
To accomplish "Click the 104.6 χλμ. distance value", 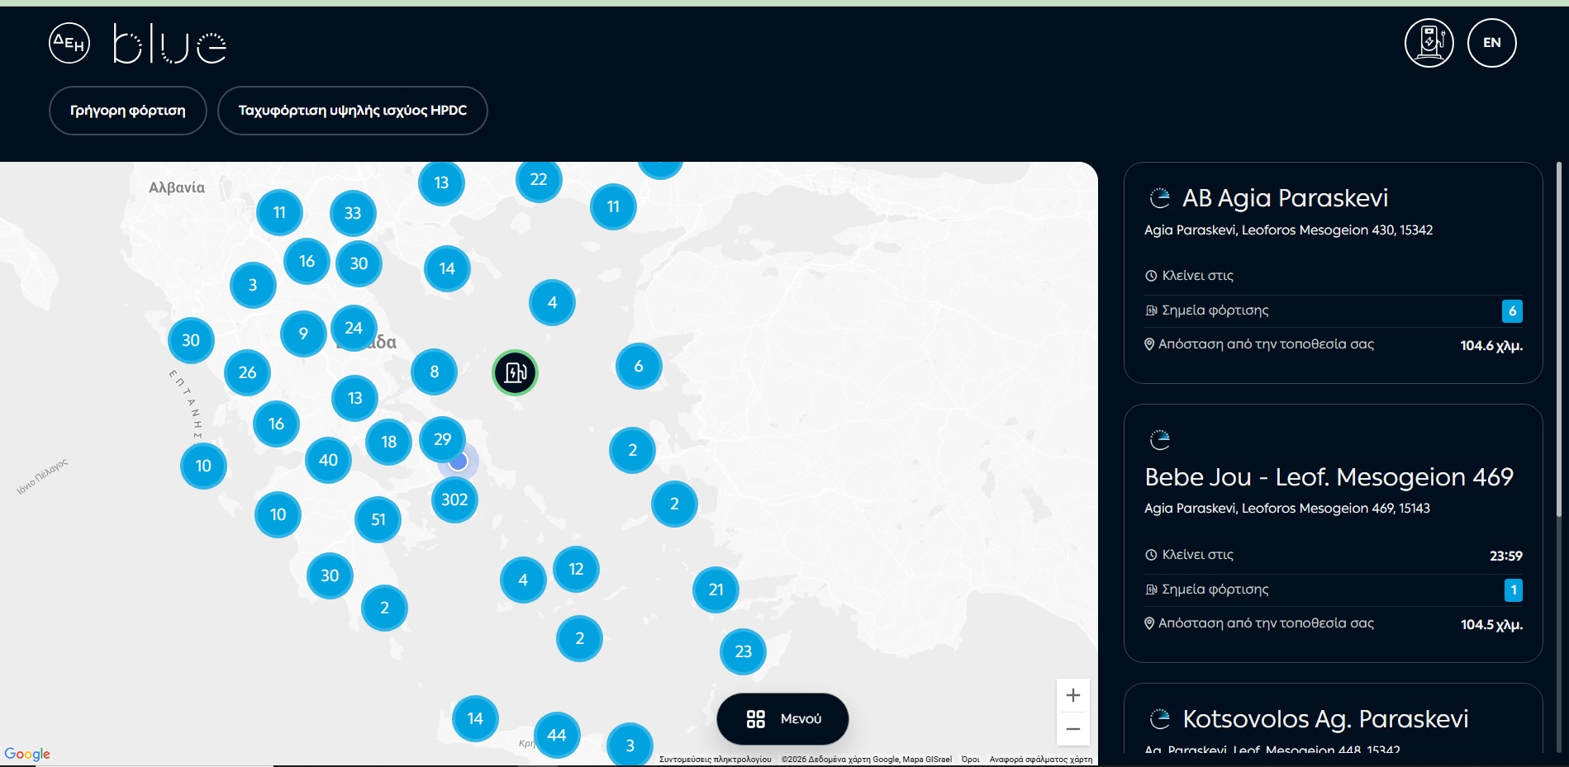I will [1491, 346].
